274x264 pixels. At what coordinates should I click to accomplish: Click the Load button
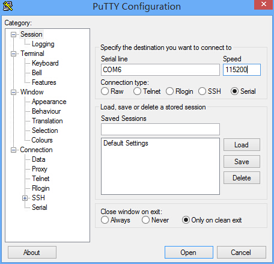pos(242,144)
